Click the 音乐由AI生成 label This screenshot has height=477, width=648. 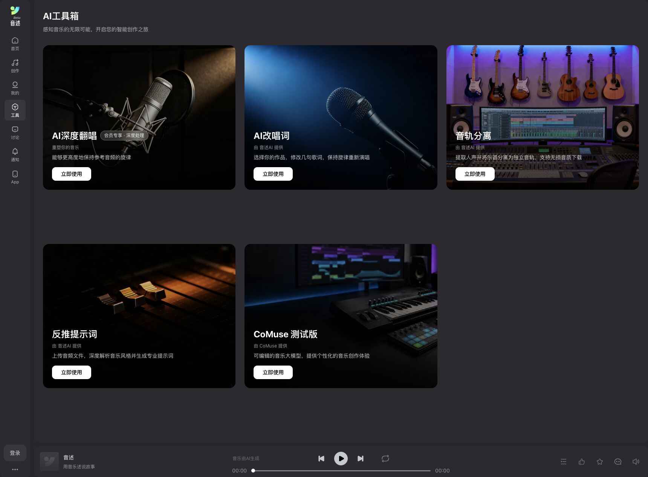246,459
